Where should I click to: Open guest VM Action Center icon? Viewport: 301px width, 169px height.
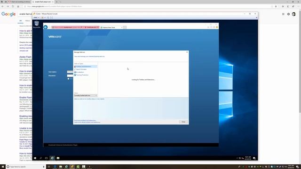[x=254, y=158]
